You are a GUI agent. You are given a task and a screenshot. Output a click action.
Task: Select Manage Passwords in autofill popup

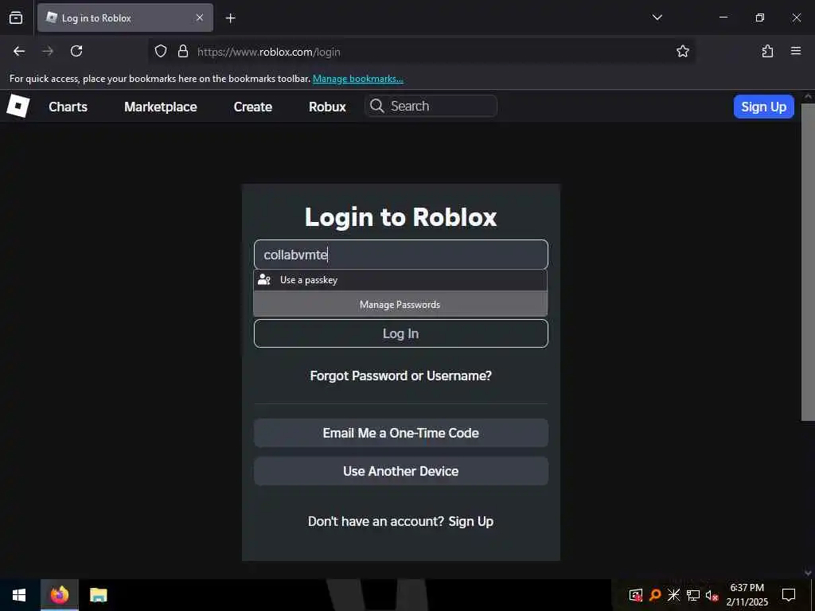tap(400, 305)
